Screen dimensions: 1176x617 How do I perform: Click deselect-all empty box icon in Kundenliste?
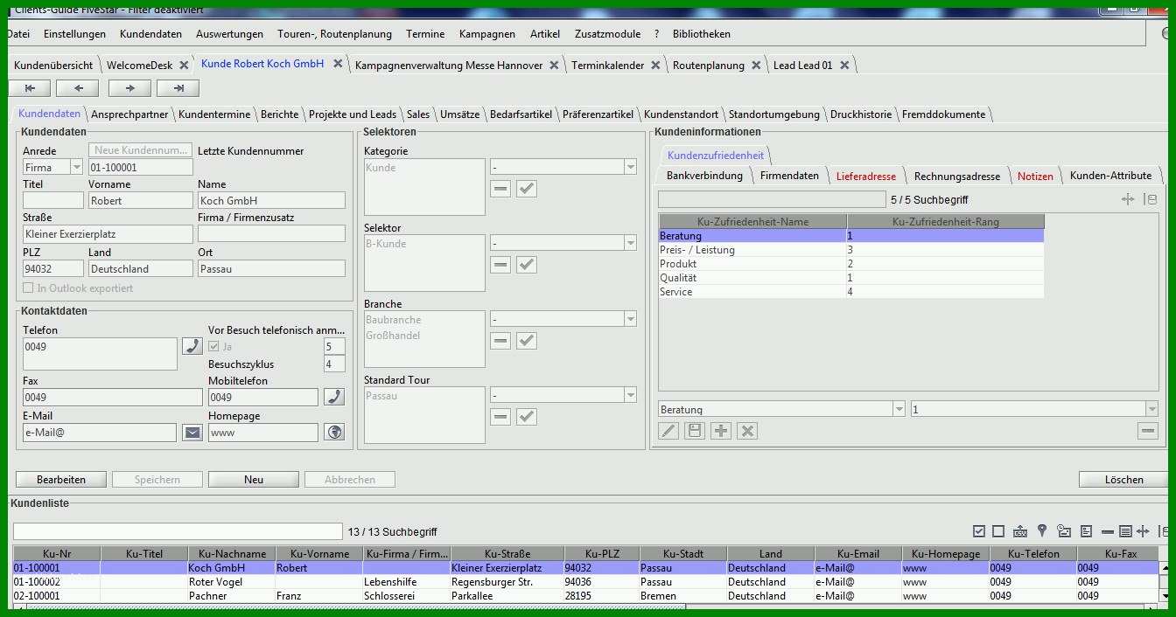[x=998, y=531]
